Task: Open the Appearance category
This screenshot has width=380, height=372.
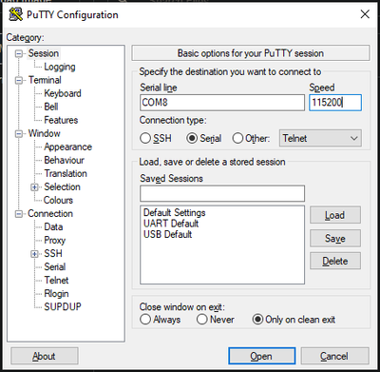Action: [x=67, y=147]
